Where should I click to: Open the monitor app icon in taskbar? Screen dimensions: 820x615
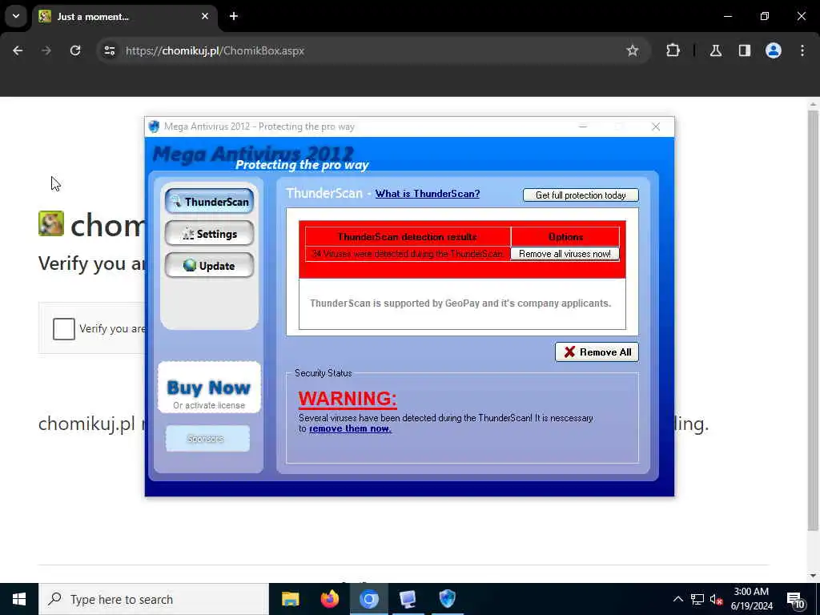tap(408, 599)
